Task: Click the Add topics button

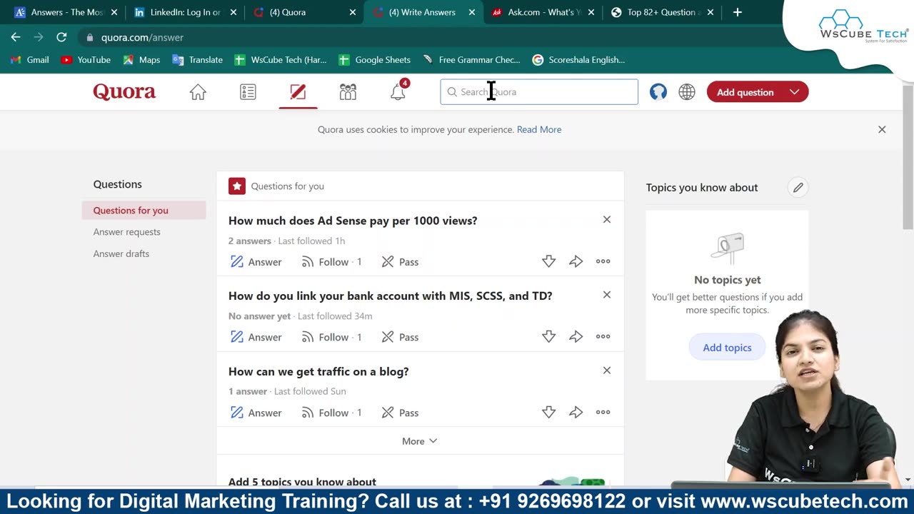Action: click(x=727, y=348)
